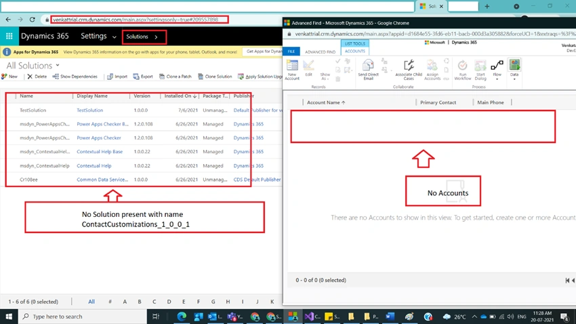576x324 pixels.
Task: Switch to the ACCOUNTS ribbon tab
Action: point(355,52)
